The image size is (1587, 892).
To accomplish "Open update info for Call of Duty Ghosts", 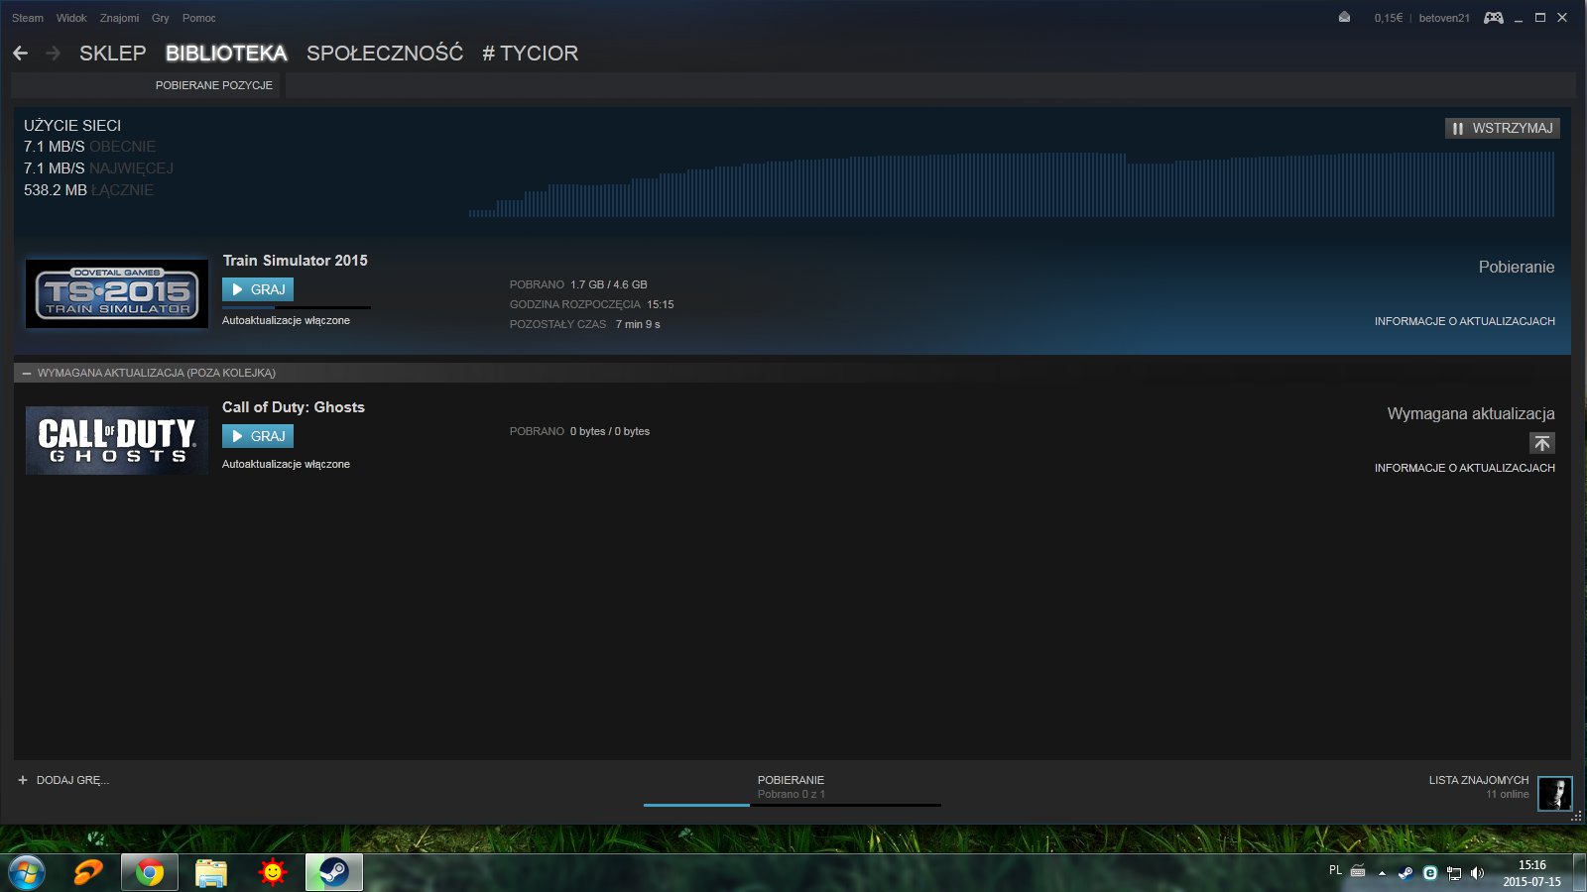I will tap(1464, 468).
